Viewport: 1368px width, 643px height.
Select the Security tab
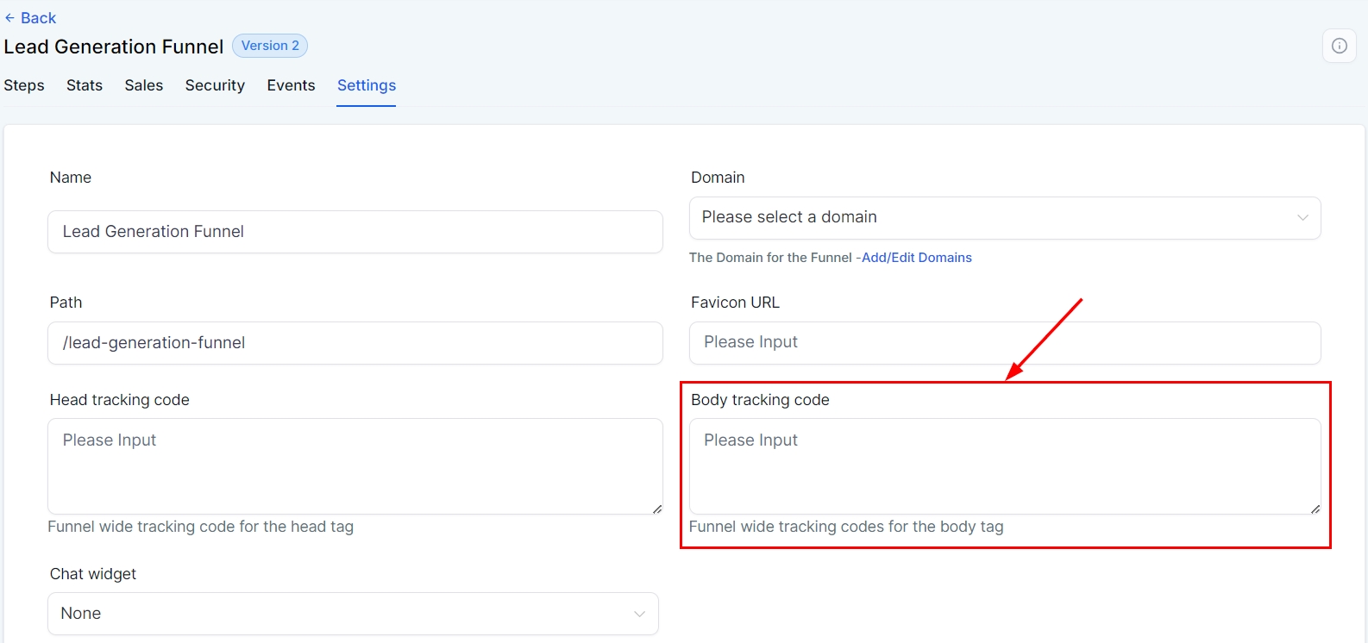[215, 85]
